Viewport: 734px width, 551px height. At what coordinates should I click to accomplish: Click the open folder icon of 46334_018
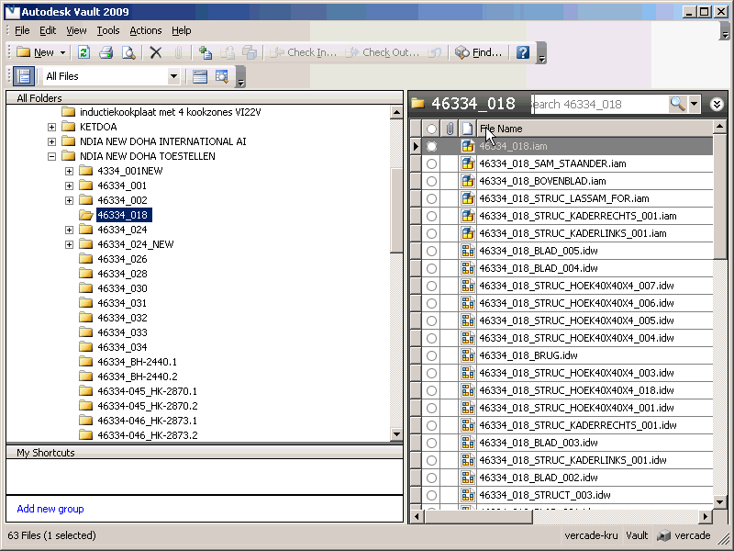click(85, 215)
